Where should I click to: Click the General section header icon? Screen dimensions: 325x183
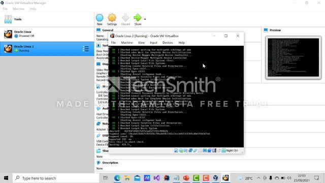pos(99,30)
